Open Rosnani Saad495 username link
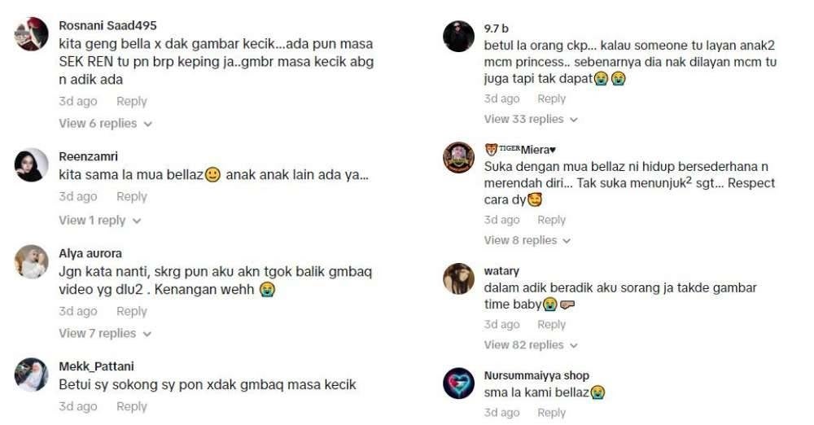 coord(107,25)
